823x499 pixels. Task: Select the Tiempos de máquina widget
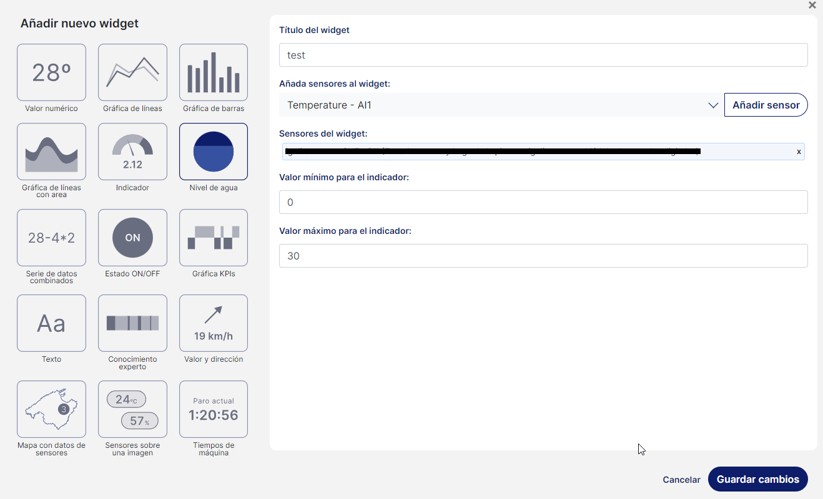tap(214, 409)
